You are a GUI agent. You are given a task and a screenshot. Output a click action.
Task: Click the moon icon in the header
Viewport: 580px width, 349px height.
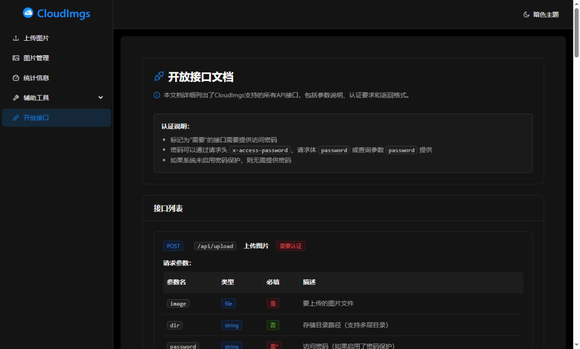(525, 14)
